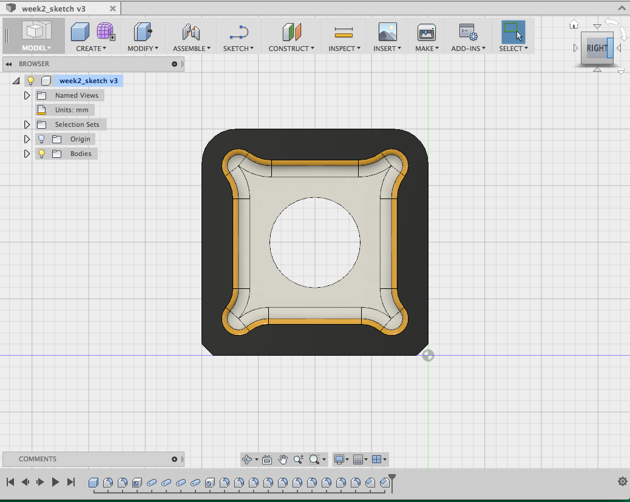
Task: Click the ViewCube left arrow
Action: [575, 48]
